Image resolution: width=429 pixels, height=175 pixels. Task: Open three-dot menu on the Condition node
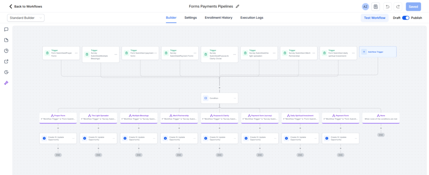pos(235,98)
